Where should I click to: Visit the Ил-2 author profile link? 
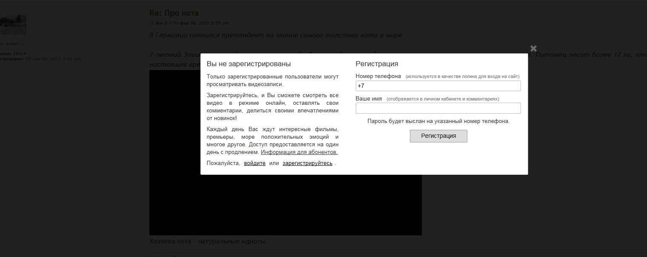click(x=161, y=23)
